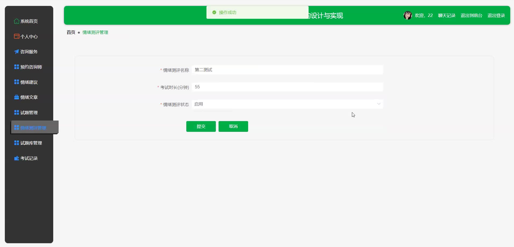Click the paper plane icon beside 咨询服务
The image size is (514, 247).
(x=17, y=52)
